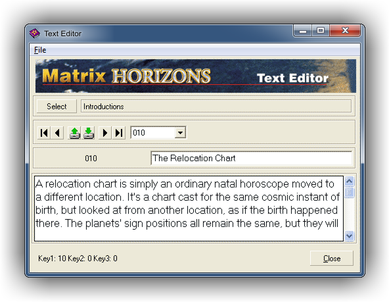Open the 010 record number dropdown
Screen dimensions: 389x302
[180, 133]
